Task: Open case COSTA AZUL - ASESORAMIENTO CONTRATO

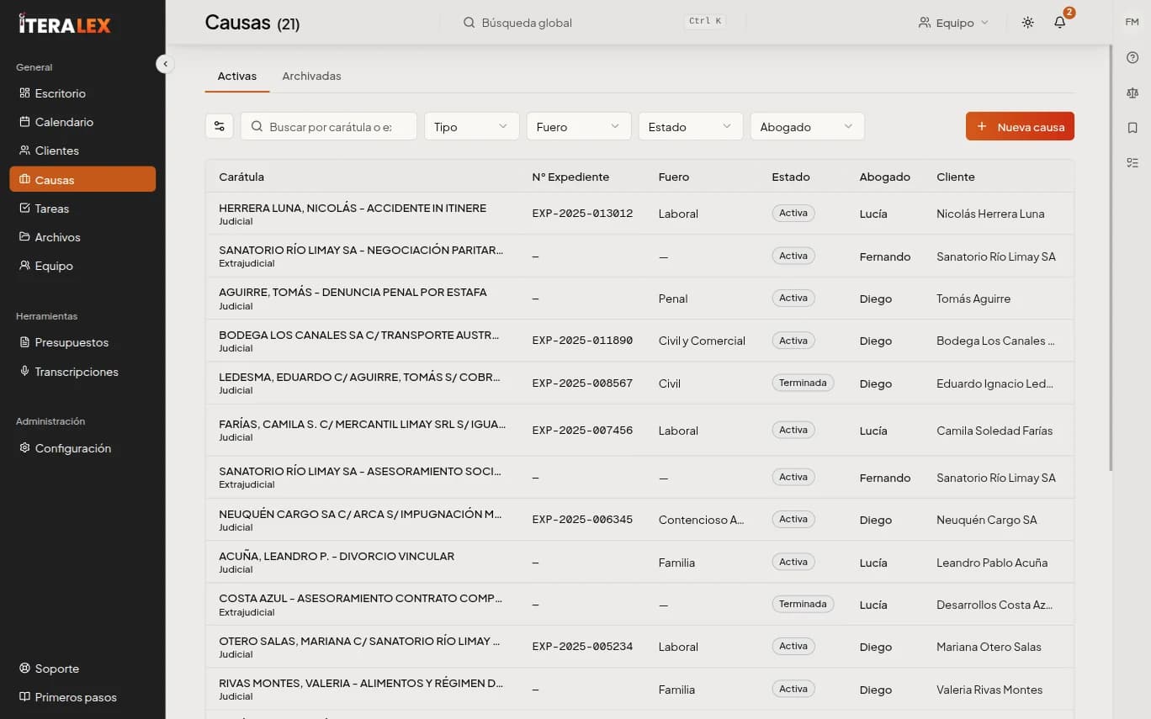Action: coord(360,598)
